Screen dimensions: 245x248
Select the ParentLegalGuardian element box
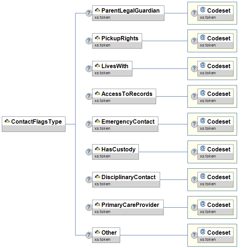click(128, 13)
